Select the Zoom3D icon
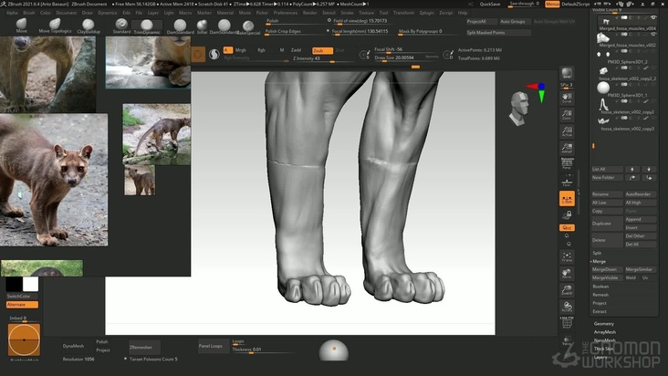 pyautogui.click(x=567, y=290)
